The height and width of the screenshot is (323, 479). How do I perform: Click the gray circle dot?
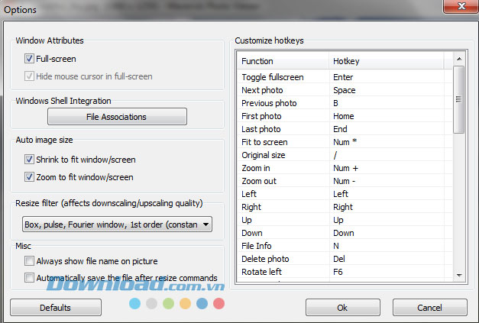tap(151, 303)
